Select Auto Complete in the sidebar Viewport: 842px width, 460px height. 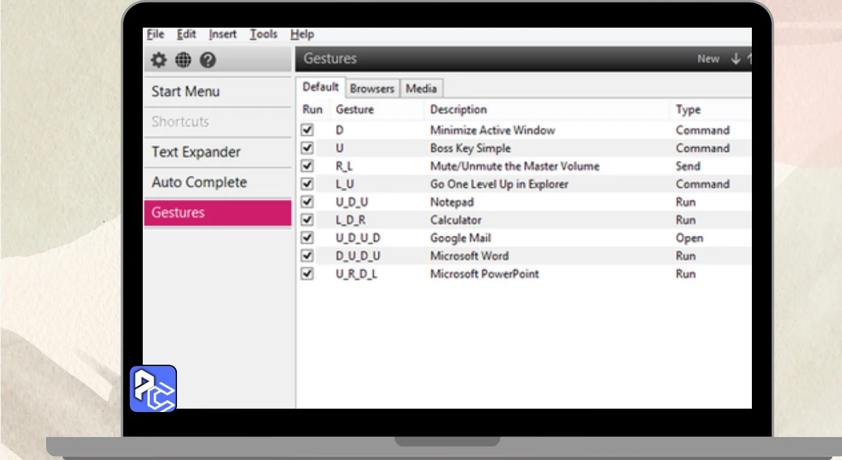[199, 182]
